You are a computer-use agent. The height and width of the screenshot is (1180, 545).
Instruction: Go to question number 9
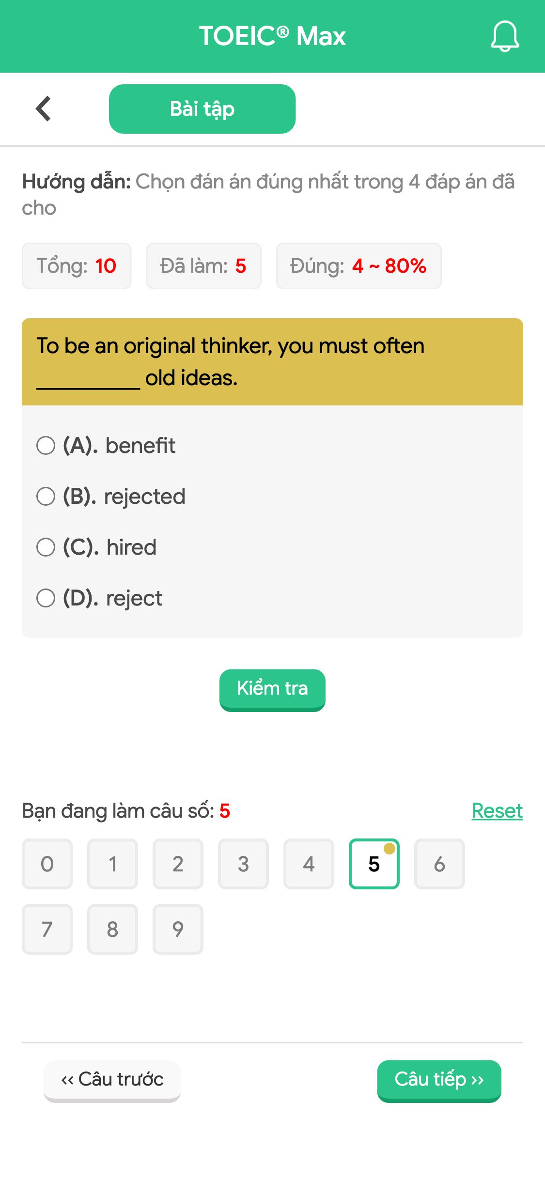(x=178, y=929)
